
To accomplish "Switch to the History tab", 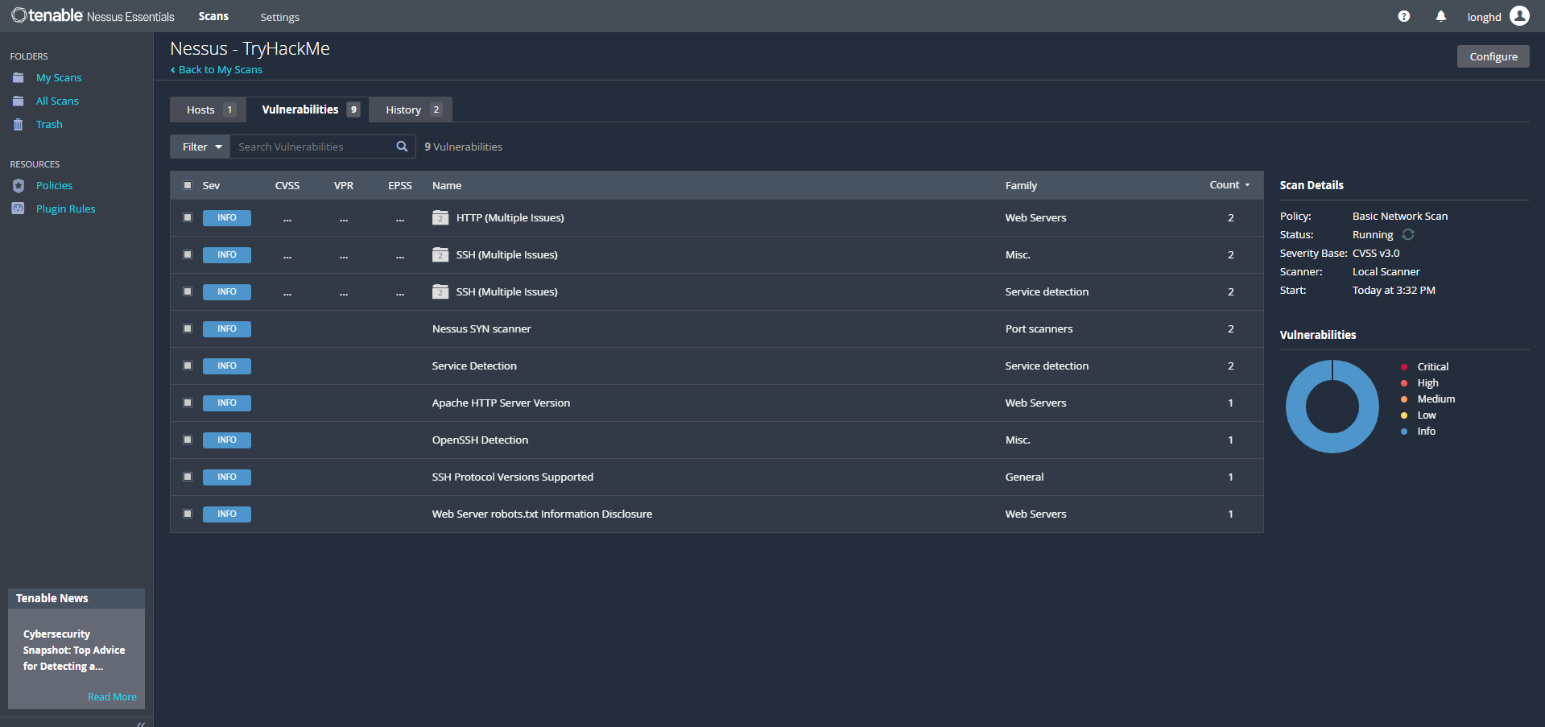I will click(411, 109).
